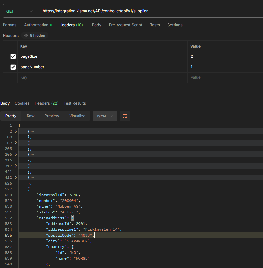Click line number 535 in gutter
The image size is (263, 268).
tap(8, 235)
